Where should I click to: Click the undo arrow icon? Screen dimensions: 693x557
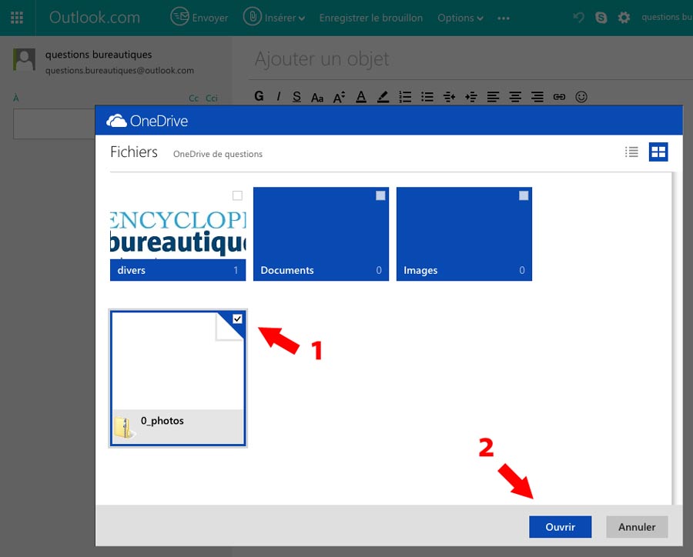tap(579, 18)
